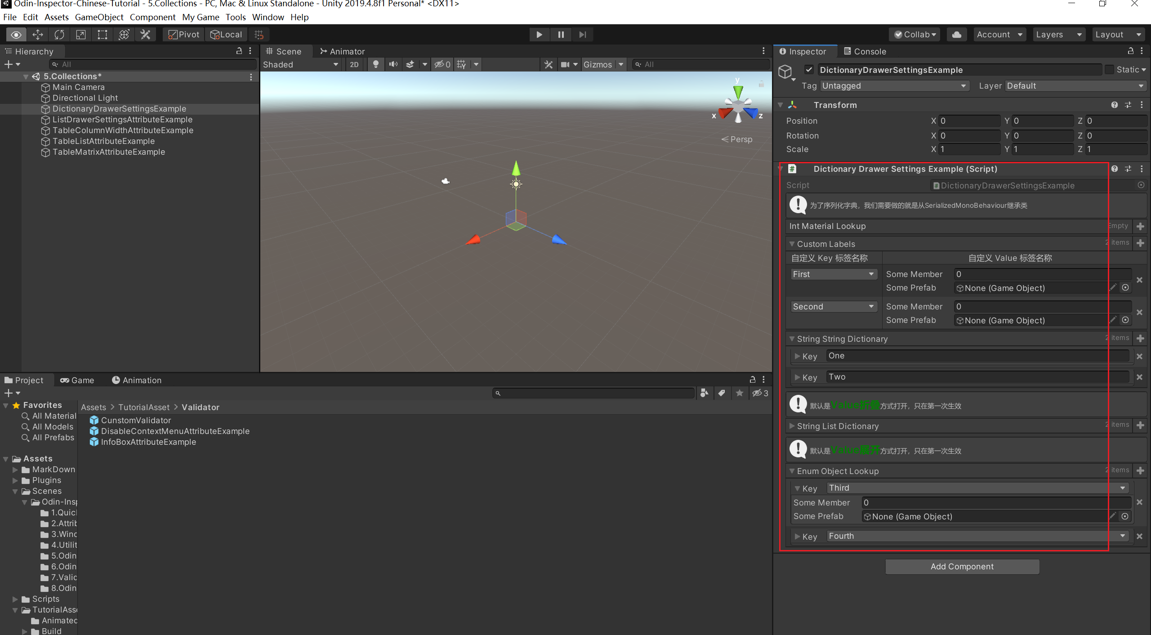Open Transform help reference

1114,105
